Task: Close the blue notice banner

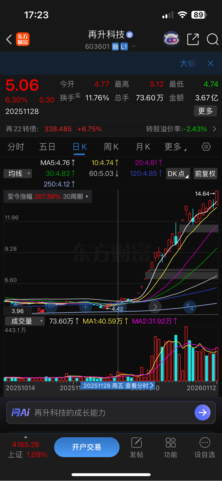Action: [211, 63]
